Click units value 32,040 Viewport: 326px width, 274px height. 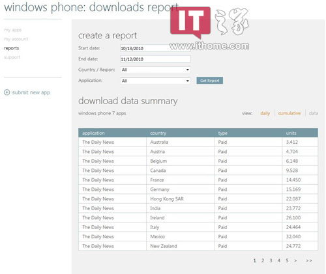[293, 236]
